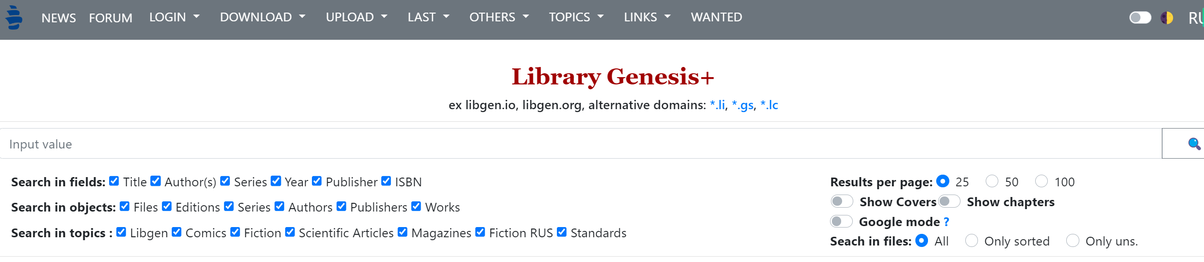Click the Library Genesis logo icon

14,17
